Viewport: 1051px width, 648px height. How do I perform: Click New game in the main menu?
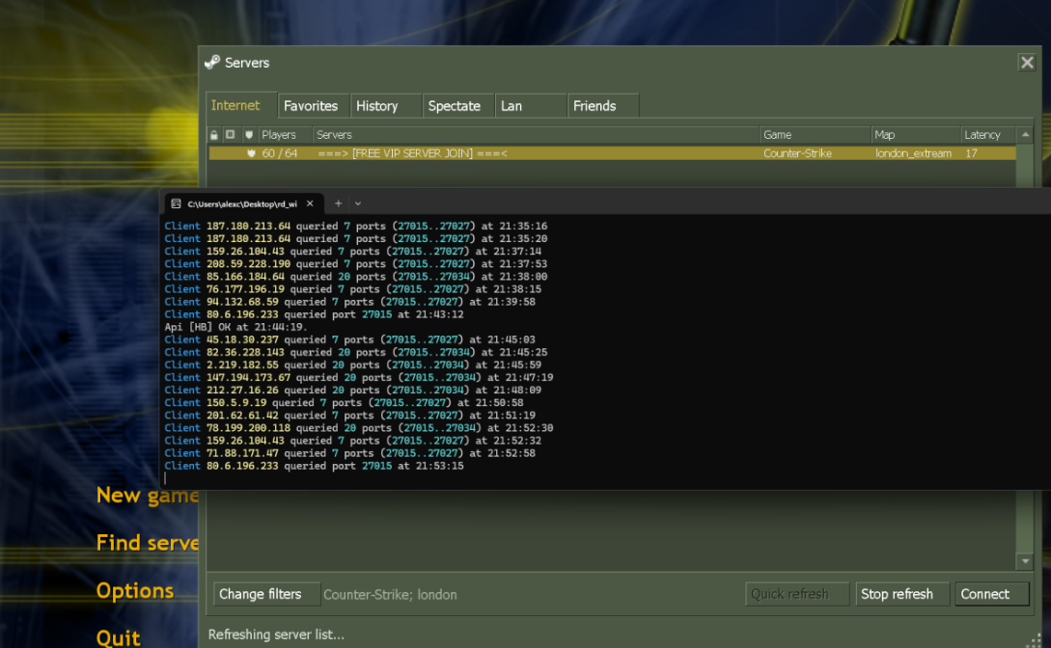[148, 496]
